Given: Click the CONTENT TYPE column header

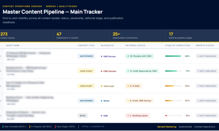Looking at the screenshot, I should pyautogui.click(x=86, y=45).
